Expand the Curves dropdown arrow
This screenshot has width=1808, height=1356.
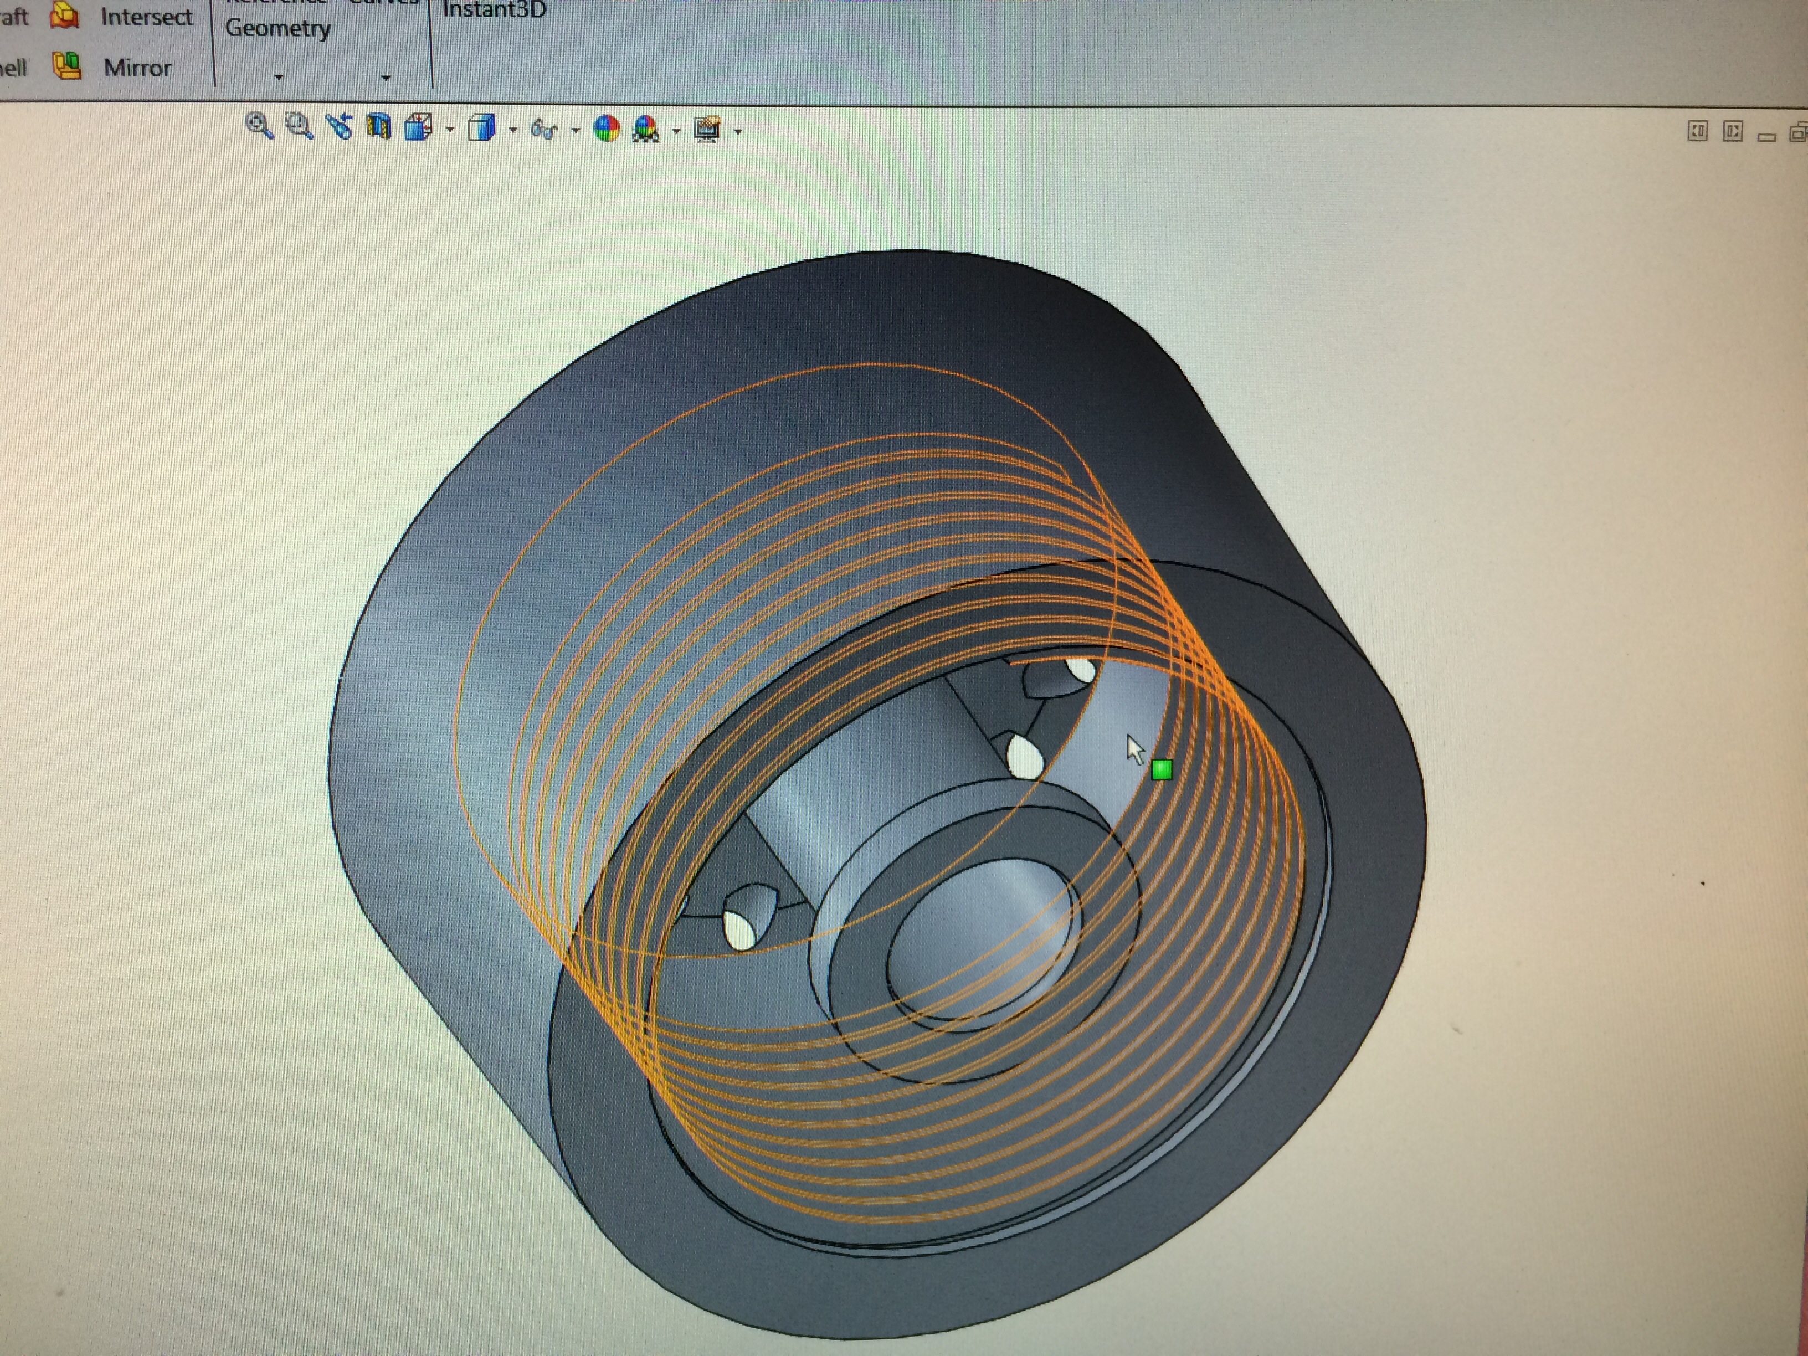[x=386, y=78]
